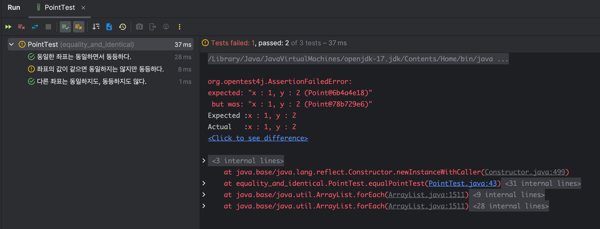Click the Run tool window title
The height and width of the screenshot is (229, 600).
coord(14,7)
